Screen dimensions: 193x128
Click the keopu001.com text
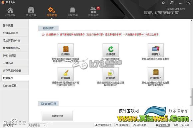[176, 9]
